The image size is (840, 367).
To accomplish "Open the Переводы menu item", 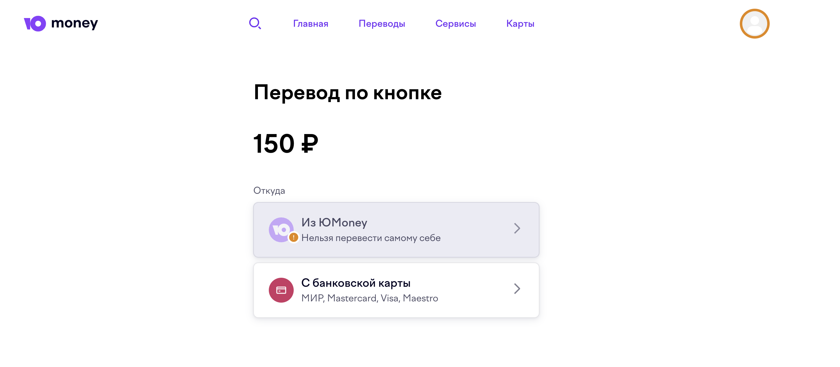I will click(x=381, y=23).
